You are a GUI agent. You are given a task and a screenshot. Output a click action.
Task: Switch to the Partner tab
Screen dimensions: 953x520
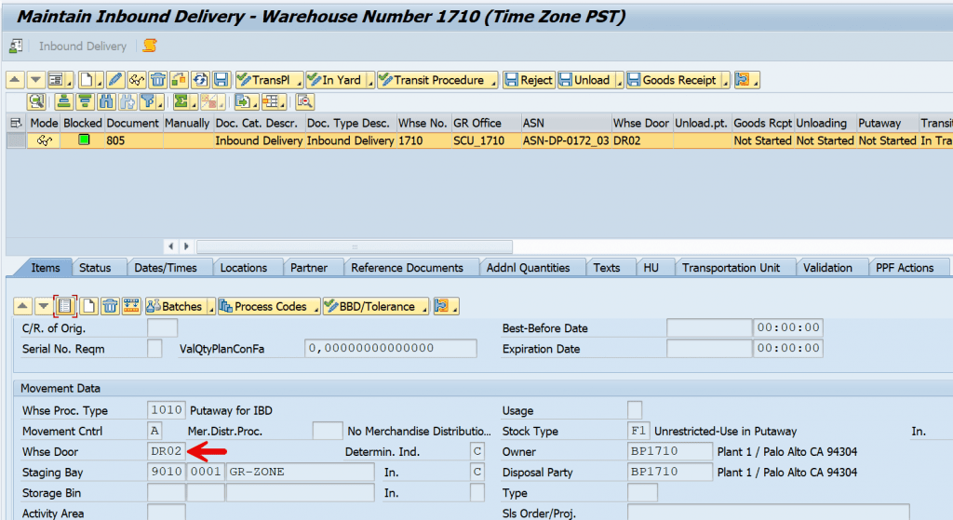click(309, 267)
